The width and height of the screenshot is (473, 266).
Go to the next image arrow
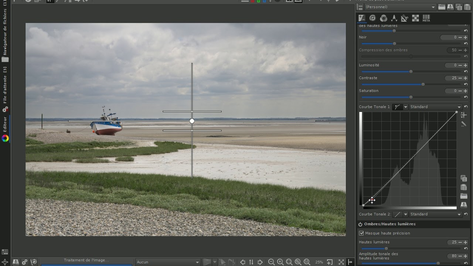coord(260,262)
